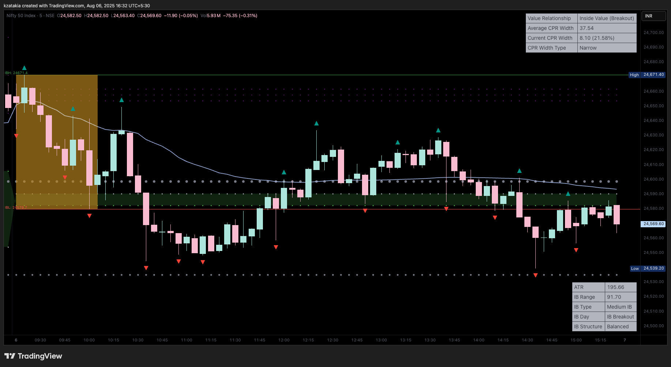Click 24,650.00 on the price axis
This screenshot has width=671, height=367.
(x=653, y=106)
